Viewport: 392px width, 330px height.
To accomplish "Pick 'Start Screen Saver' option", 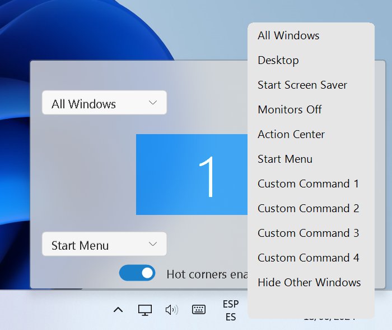I will [x=311, y=85].
